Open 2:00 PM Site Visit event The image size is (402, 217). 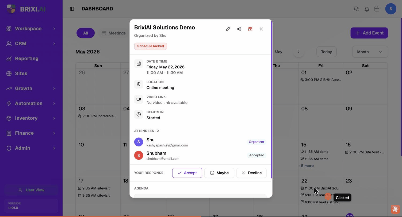[365, 152]
